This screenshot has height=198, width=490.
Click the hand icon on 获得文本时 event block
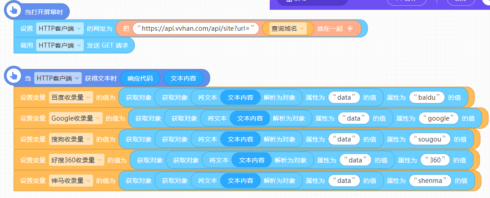14,76
